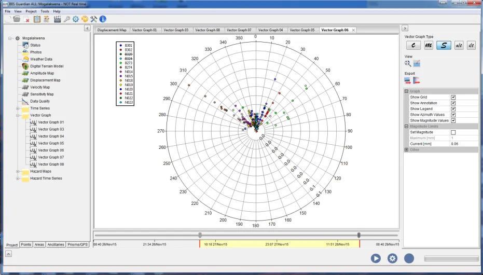Viewport: 483px width, 275px height.
Task: Click the first Export icon
Action: pyautogui.click(x=408, y=80)
